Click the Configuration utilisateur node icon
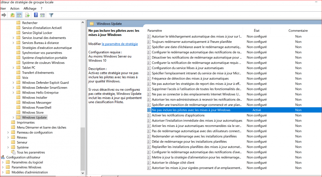322x177 pixels. click(3, 157)
